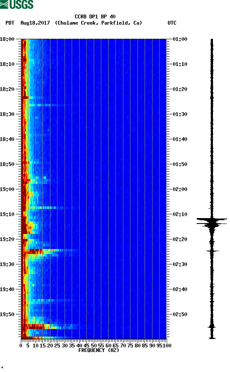This screenshot has height=372, width=230.
Task: Click the '01:50' UTC time label
Action: click(x=180, y=164)
